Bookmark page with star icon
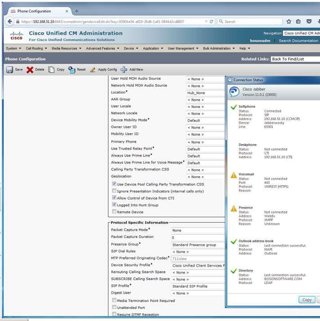Screen dimensions: 320x321 pos(289,22)
